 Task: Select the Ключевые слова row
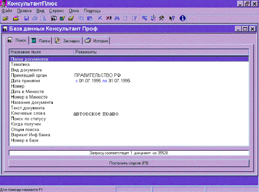pos(129,113)
